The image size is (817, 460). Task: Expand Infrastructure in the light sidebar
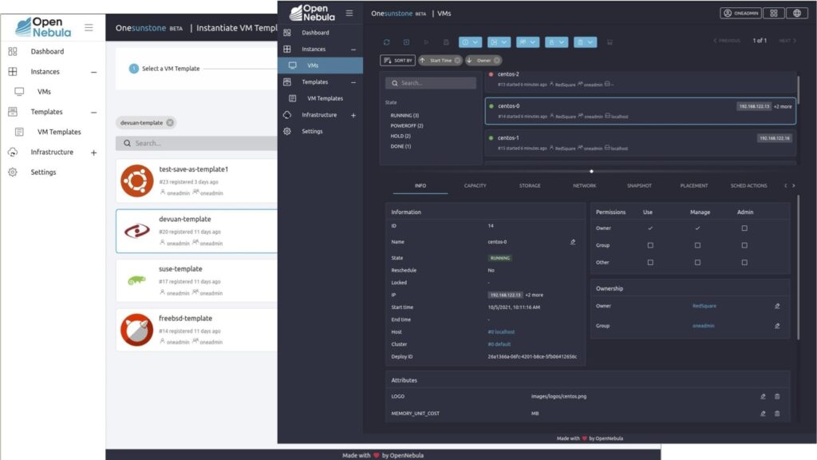(94, 153)
